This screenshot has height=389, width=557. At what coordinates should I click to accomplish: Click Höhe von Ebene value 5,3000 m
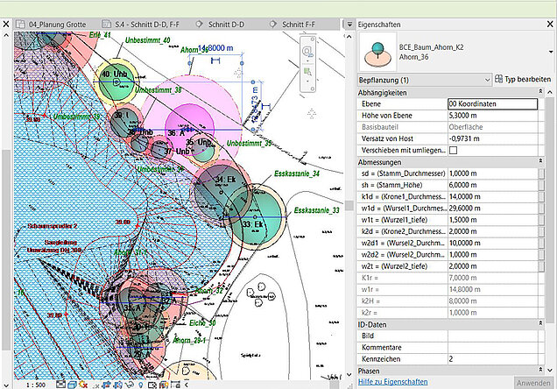point(492,116)
